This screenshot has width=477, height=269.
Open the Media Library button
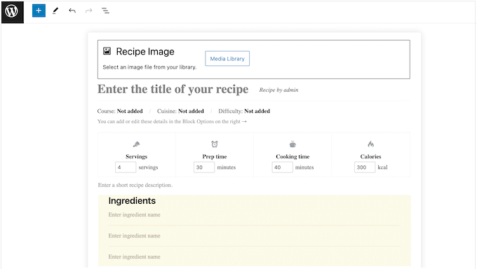[x=227, y=58]
